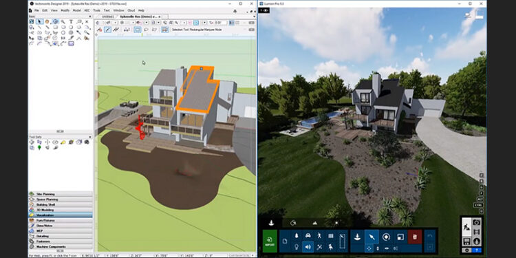516x258 pixels.
Task: Click the red trash Delete button in Lumion
Action: [415, 237]
